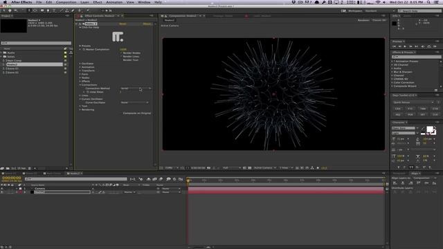This screenshot has height=249, width=443.
Task: Click the Click For Help entry
Action: point(90,28)
